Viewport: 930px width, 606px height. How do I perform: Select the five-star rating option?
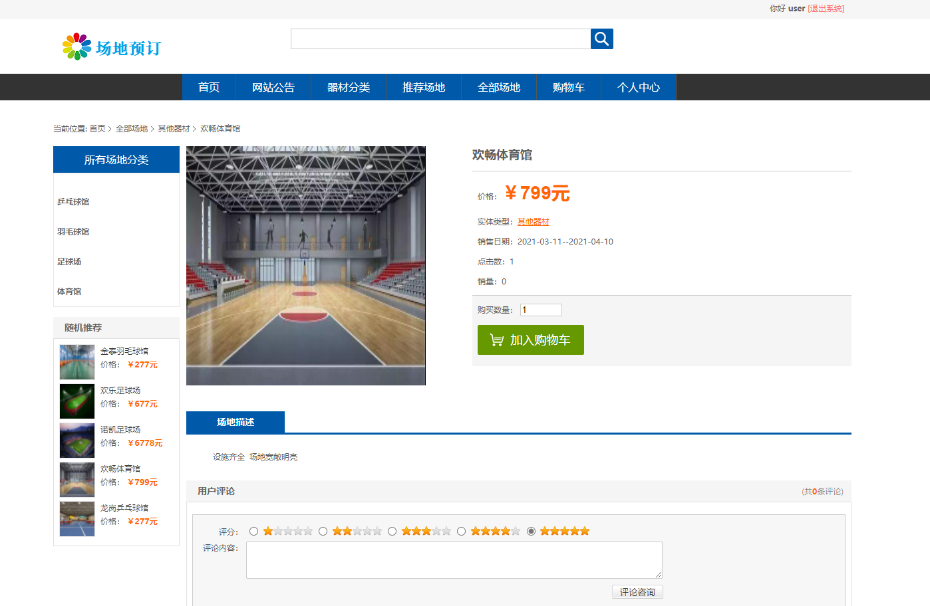(x=530, y=531)
